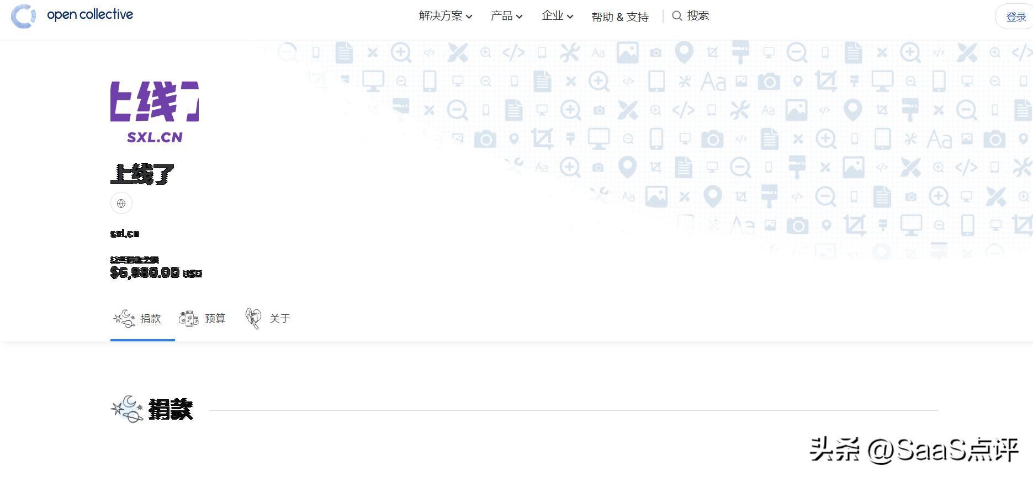1033x477 pixels.
Task: Click the Open Collective logo icon
Action: click(x=23, y=16)
